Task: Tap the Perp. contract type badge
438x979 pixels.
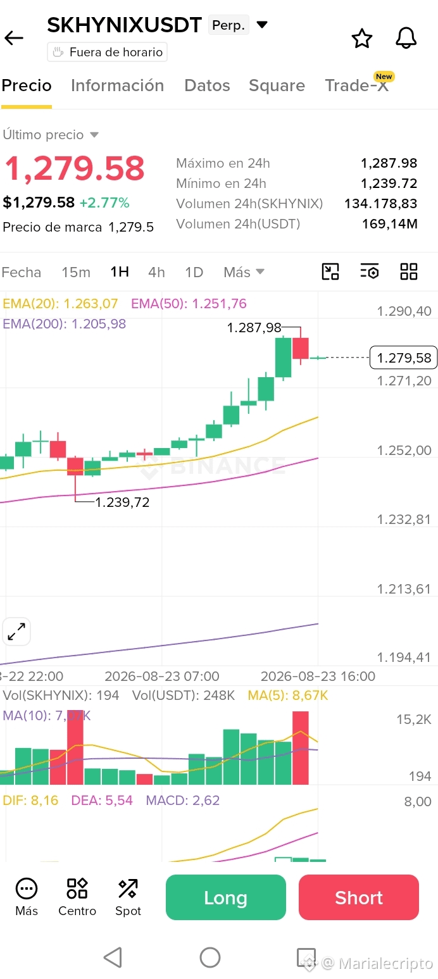Action: click(x=228, y=25)
